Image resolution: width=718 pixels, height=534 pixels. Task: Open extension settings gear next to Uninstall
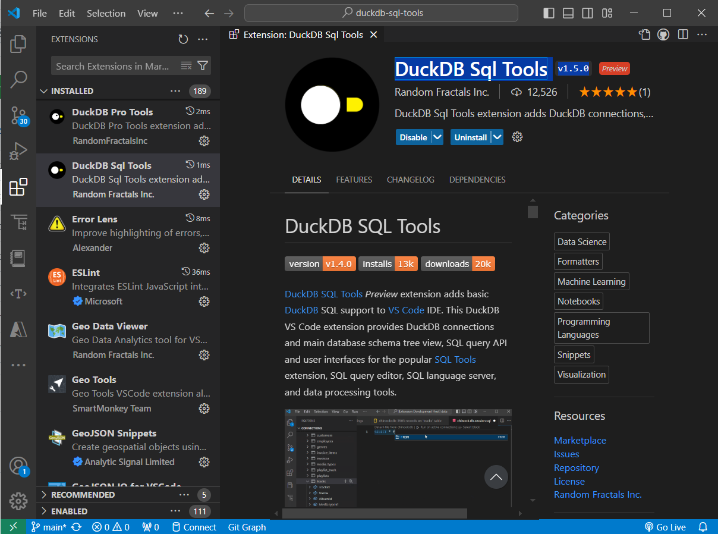coord(517,137)
